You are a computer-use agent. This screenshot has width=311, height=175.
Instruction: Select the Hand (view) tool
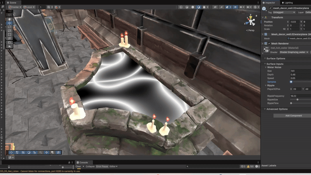click(x=10, y=18)
